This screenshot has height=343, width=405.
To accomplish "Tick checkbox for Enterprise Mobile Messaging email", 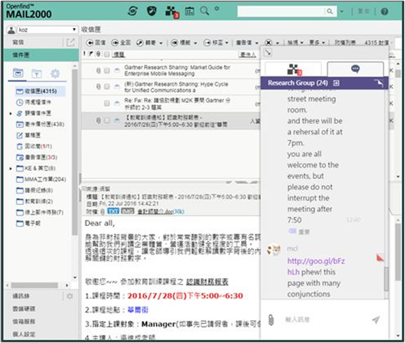I will tap(106, 70).
